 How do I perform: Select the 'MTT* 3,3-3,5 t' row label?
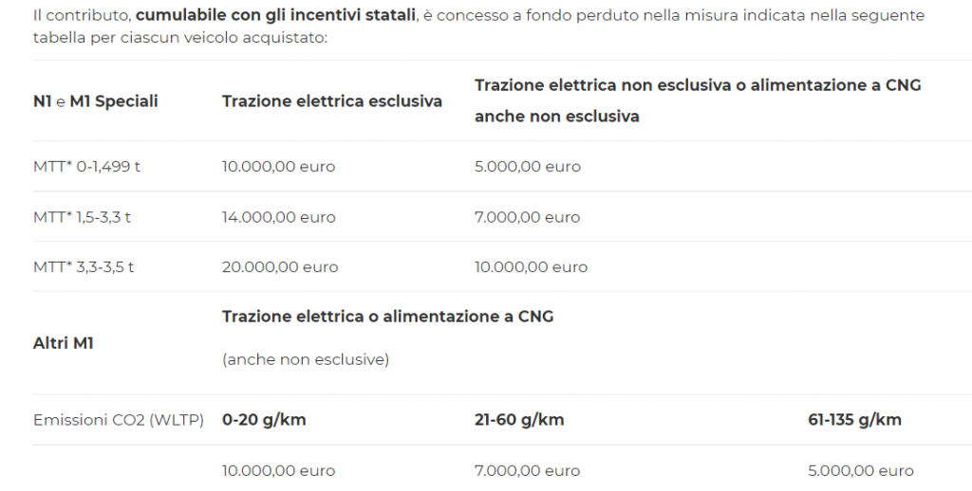pyautogui.click(x=84, y=267)
